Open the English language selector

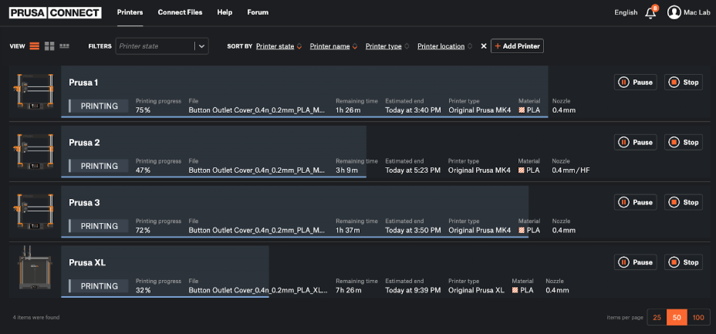pyautogui.click(x=626, y=12)
